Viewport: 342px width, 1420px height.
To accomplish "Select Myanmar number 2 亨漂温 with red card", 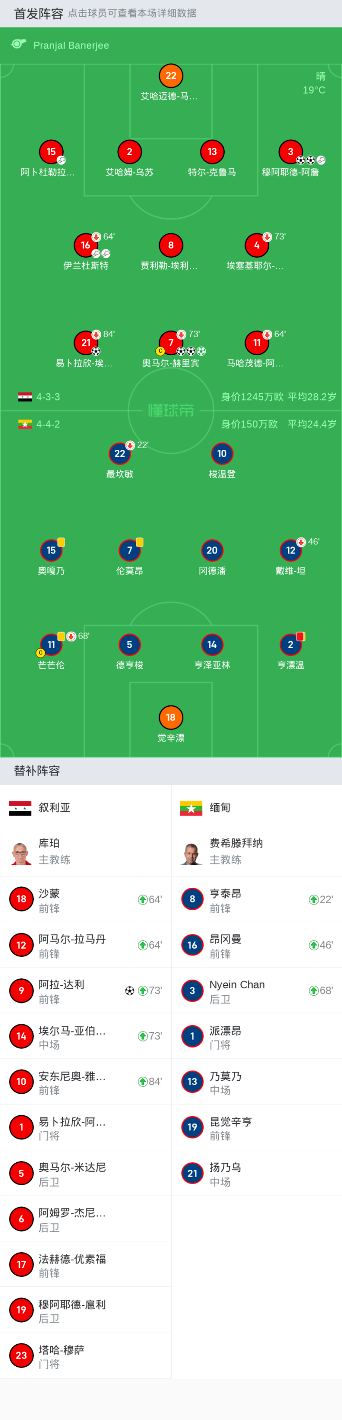I will coord(290,644).
